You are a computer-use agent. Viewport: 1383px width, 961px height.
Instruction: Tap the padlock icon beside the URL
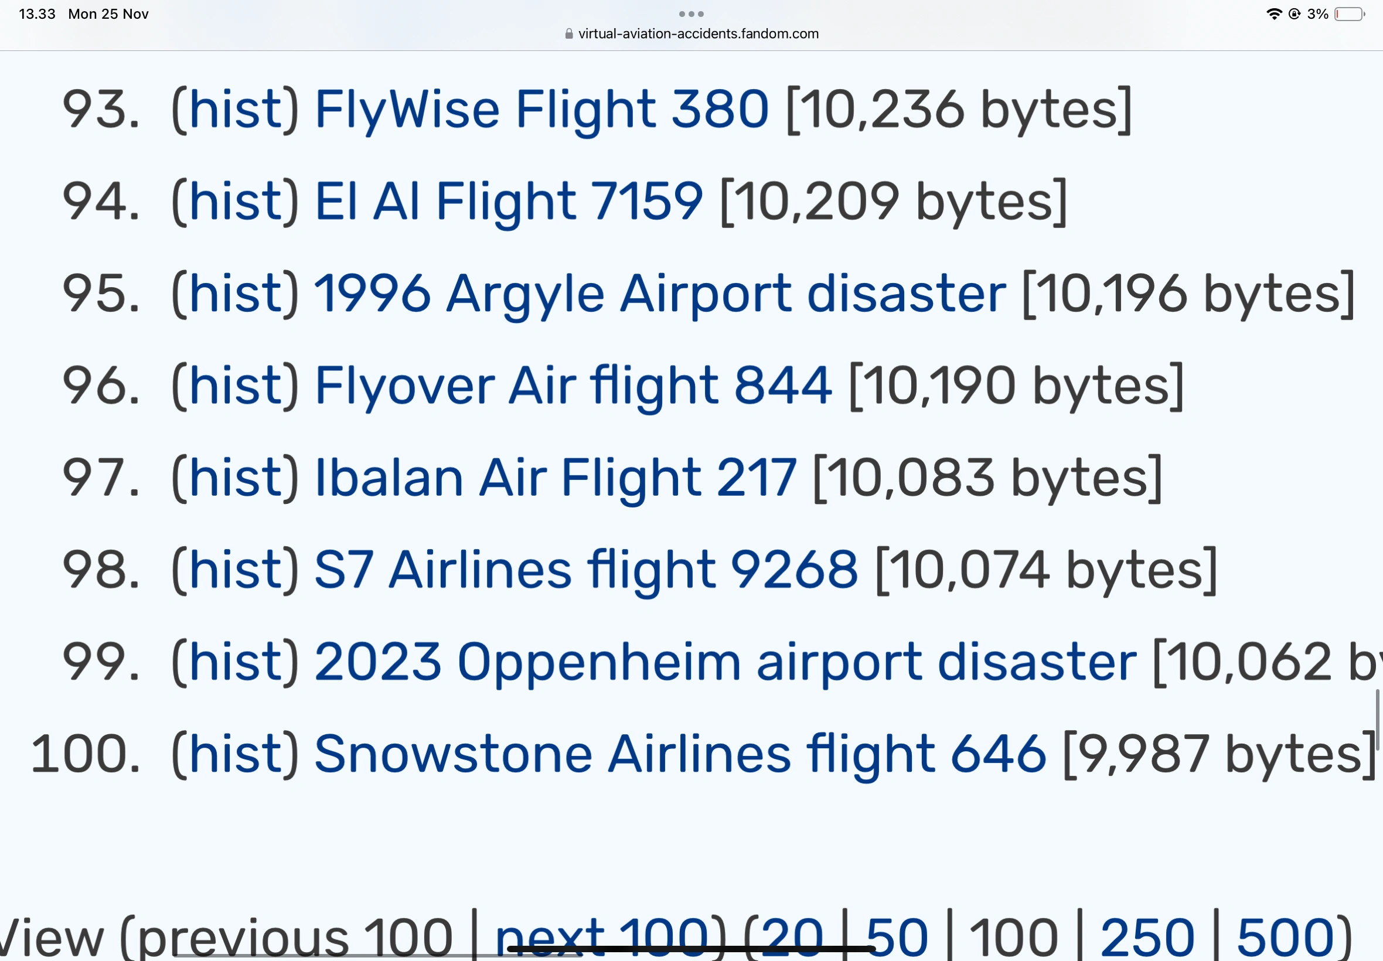568,34
